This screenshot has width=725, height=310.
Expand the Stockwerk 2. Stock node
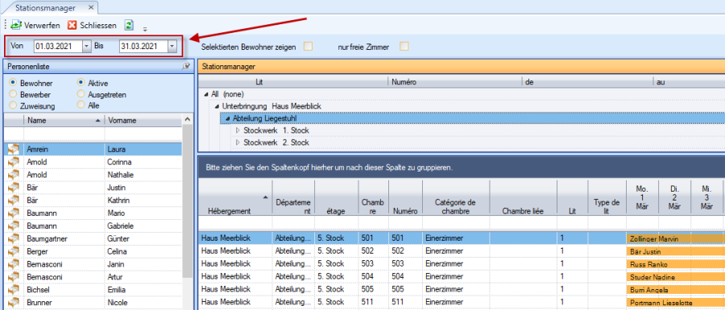tap(238, 143)
